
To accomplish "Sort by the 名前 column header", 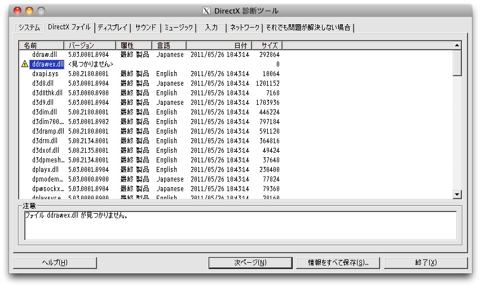I will pyautogui.click(x=42, y=46).
